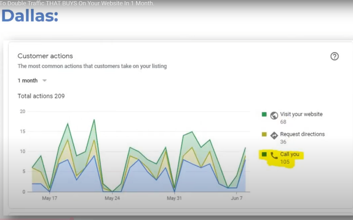Select the directions diamond arrow icon
Image resolution: width=353 pixels, height=220 pixels.
274,135
